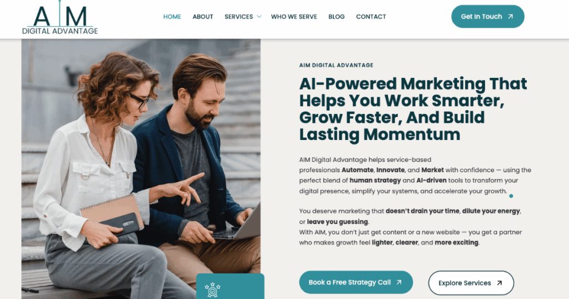Click the small teal dot after growth text
Screen dimensions: 569x299
click(511, 196)
